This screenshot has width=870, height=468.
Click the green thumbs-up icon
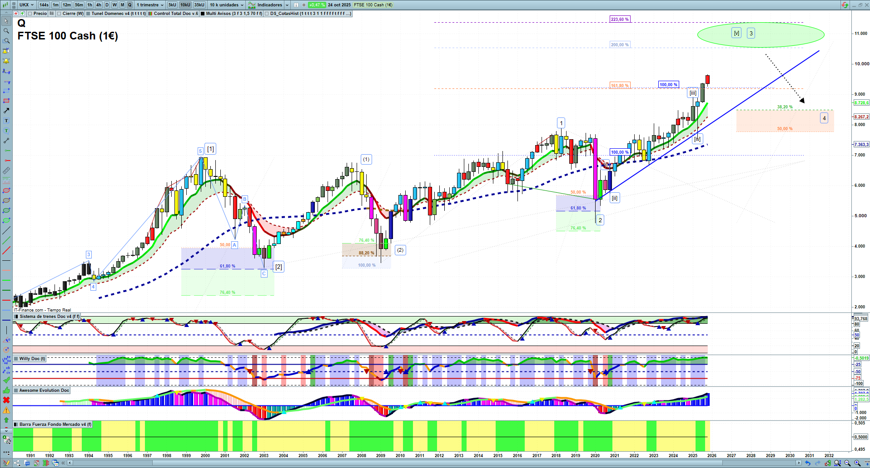click(x=6, y=390)
